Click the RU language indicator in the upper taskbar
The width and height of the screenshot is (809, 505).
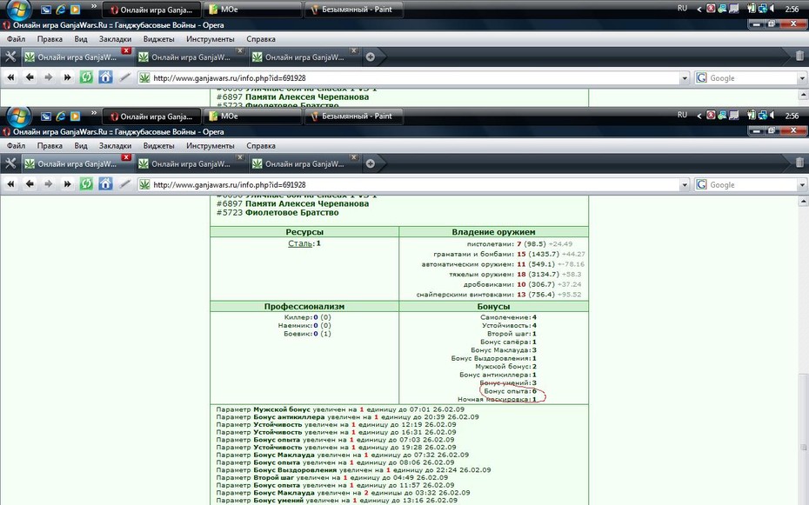coord(682,9)
